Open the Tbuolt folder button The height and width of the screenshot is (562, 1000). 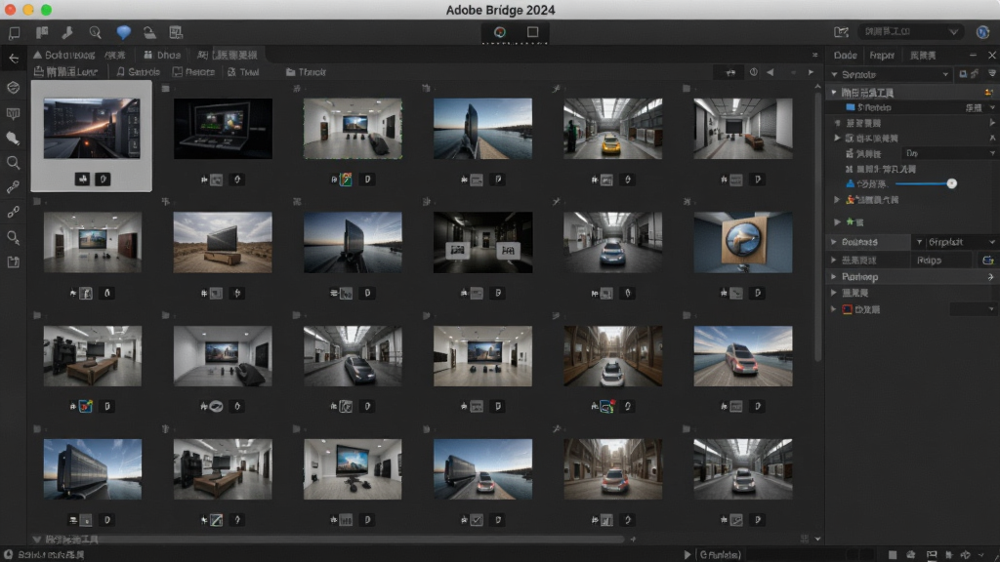click(306, 72)
